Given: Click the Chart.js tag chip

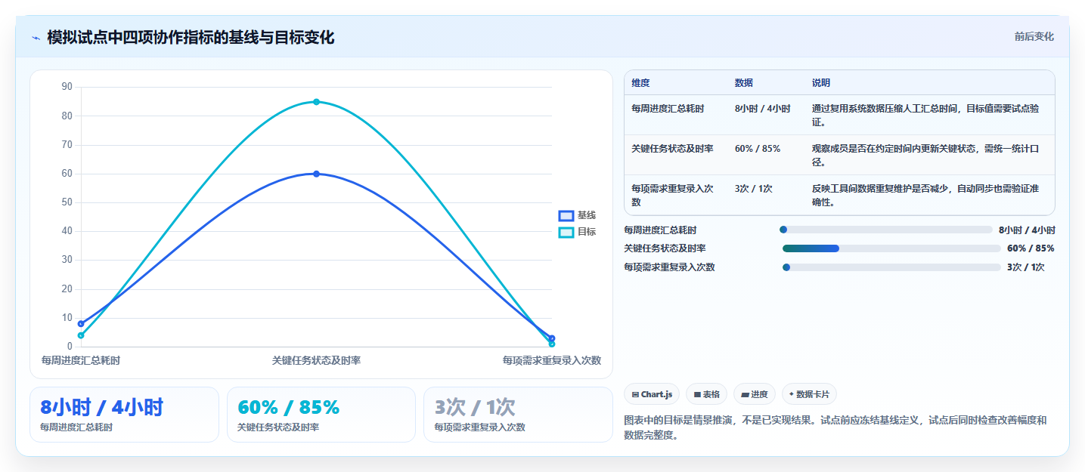Looking at the screenshot, I should pos(652,394).
